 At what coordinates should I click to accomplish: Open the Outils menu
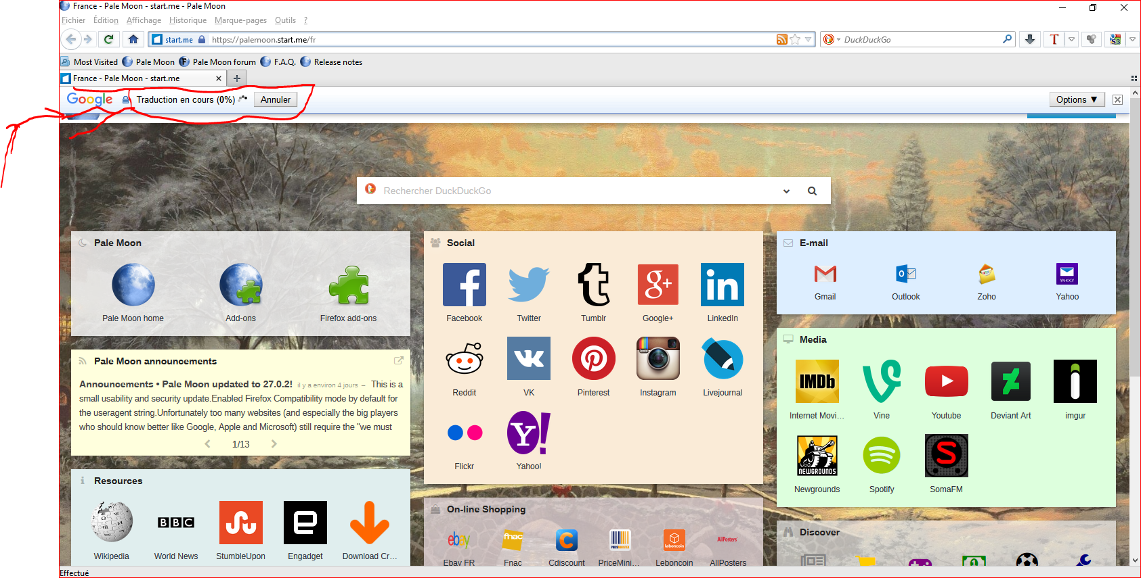click(x=285, y=20)
